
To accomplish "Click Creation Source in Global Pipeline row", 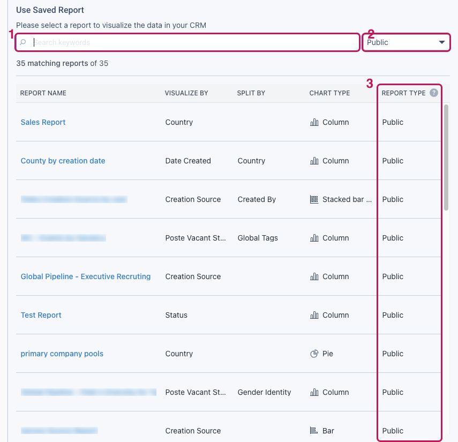I will click(x=193, y=276).
